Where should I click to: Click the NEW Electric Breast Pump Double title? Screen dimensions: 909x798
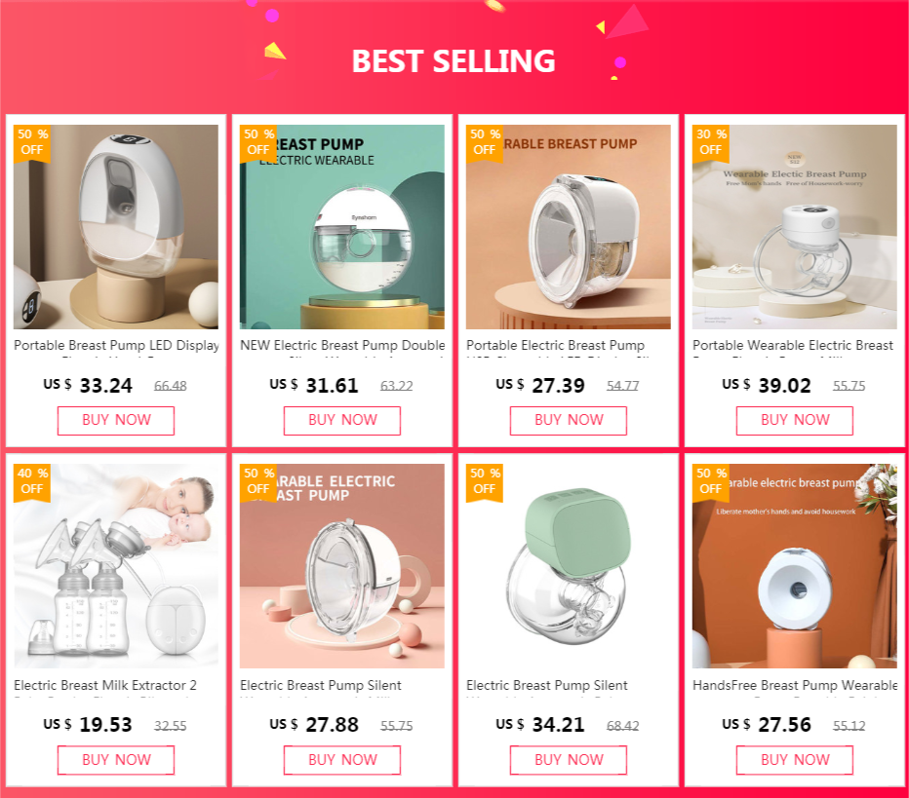point(342,345)
